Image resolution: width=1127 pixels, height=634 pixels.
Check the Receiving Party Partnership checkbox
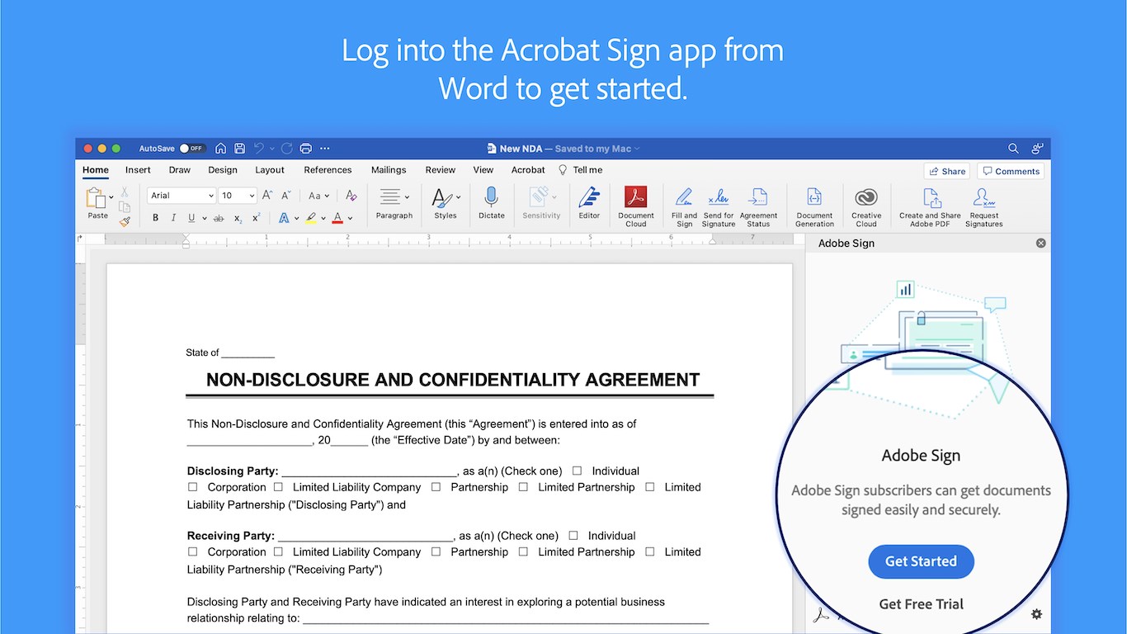click(436, 551)
